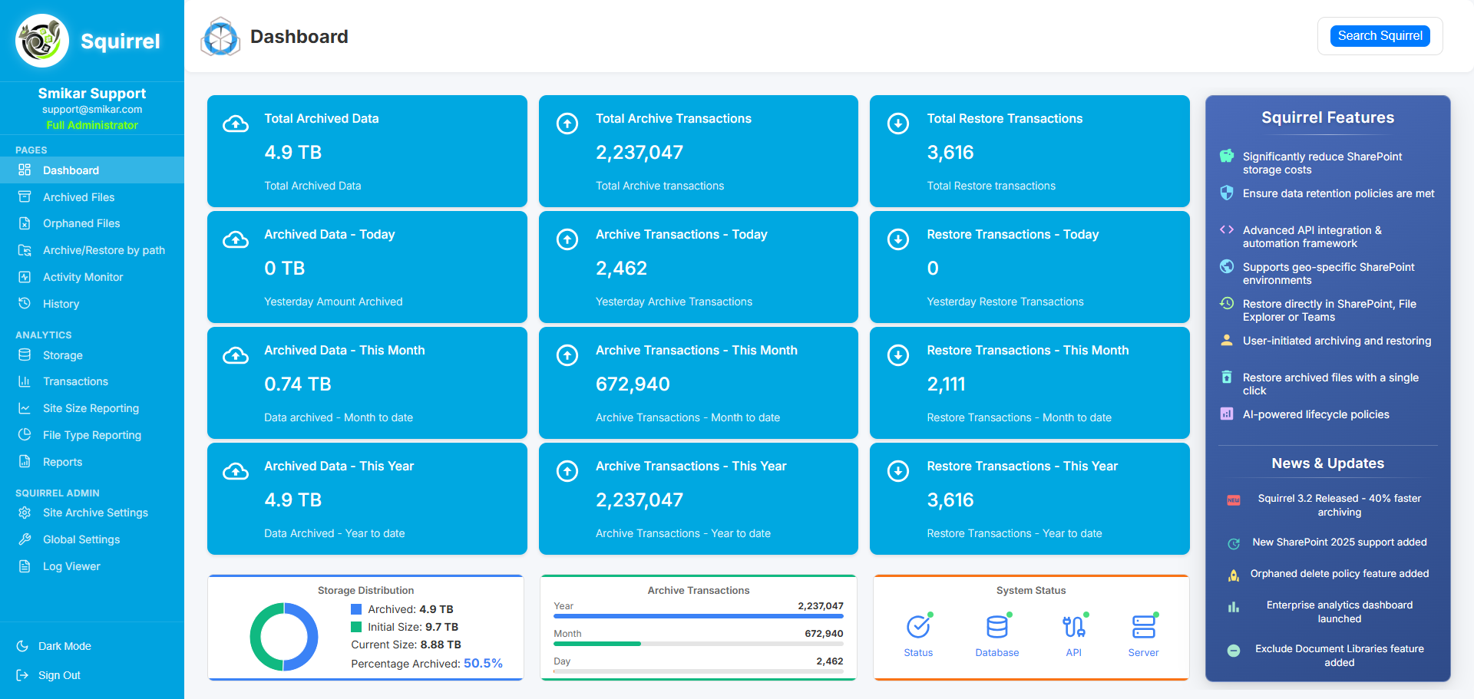Sign out of the application
The height and width of the screenshot is (699, 1474).
(59, 675)
